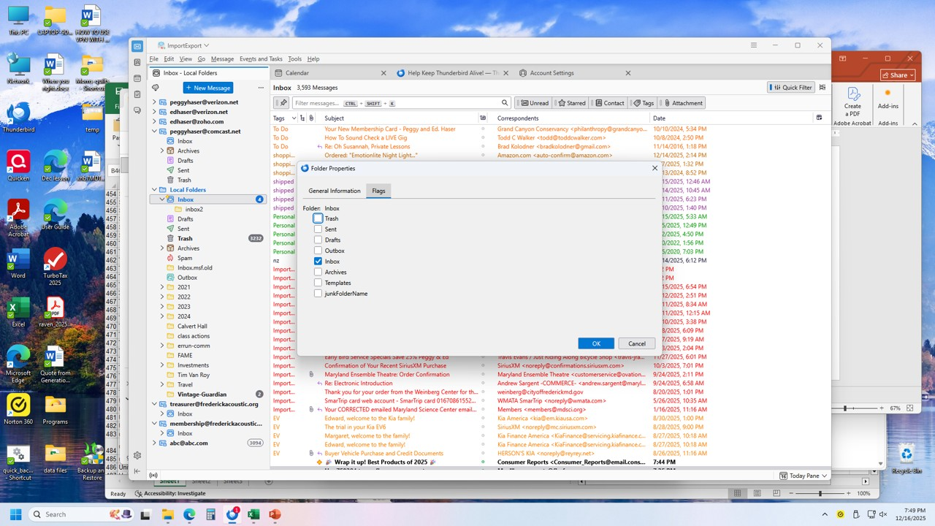Open the Events and Tasks menu

coord(261,59)
